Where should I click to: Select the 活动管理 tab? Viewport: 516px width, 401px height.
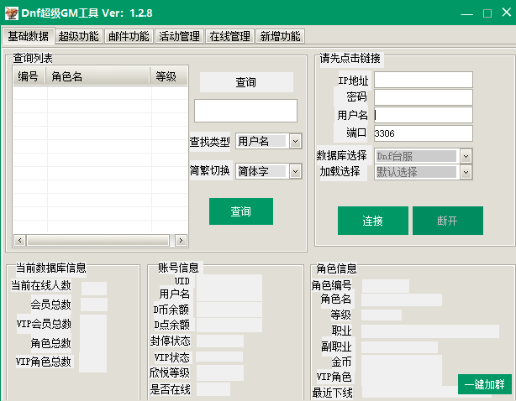(x=180, y=36)
